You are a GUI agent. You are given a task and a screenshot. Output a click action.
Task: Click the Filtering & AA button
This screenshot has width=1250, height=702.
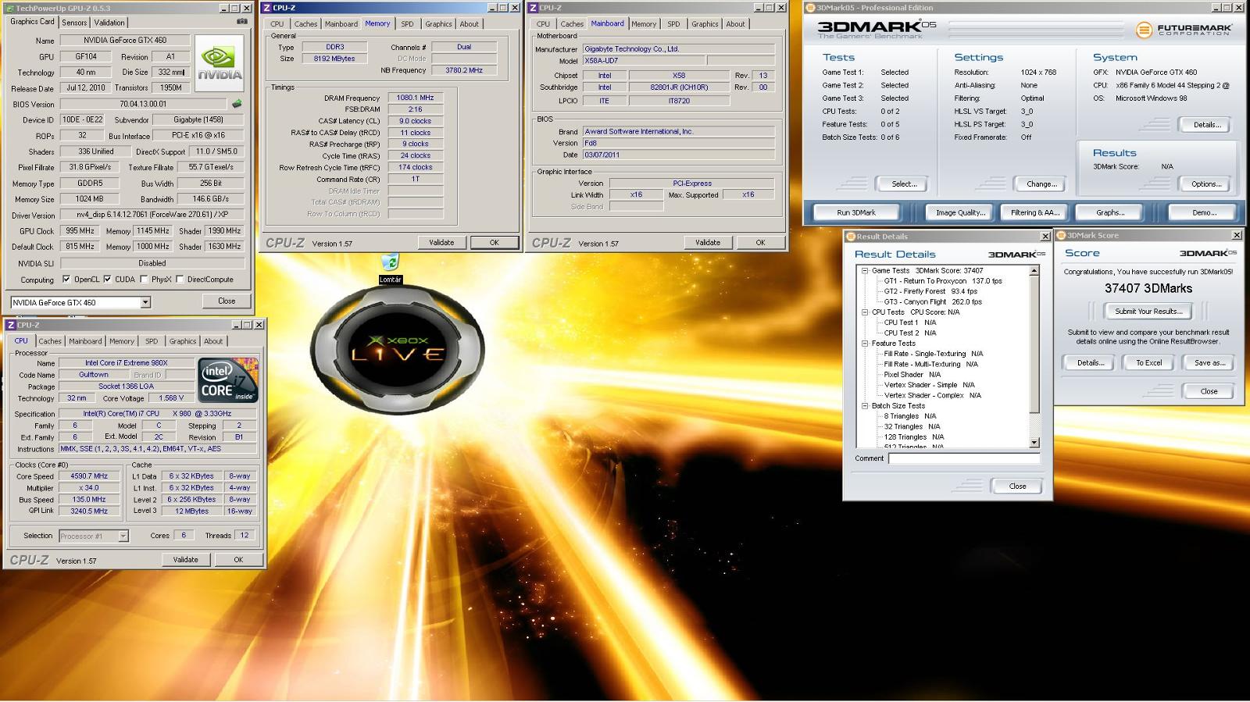coord(1034,212)
